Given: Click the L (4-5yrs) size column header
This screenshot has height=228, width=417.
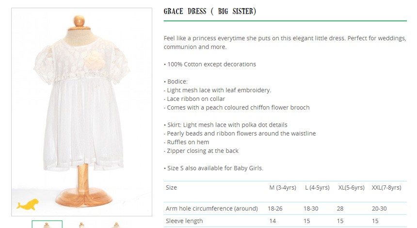Looking at the screenshot, I should (x=317, y=188).
